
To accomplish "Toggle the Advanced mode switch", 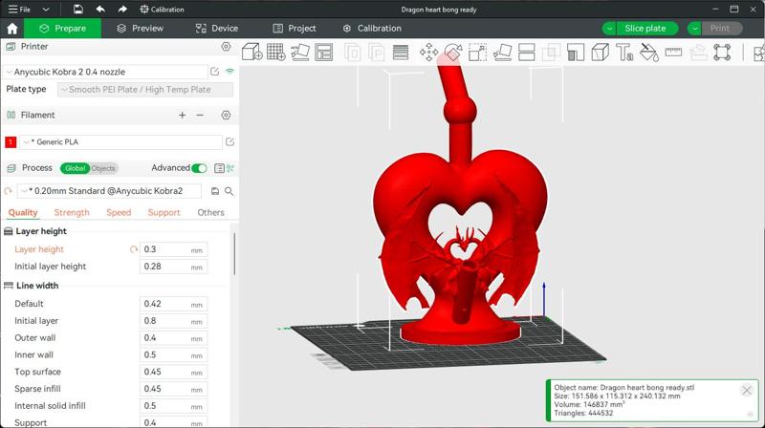I will coord(199,168).
